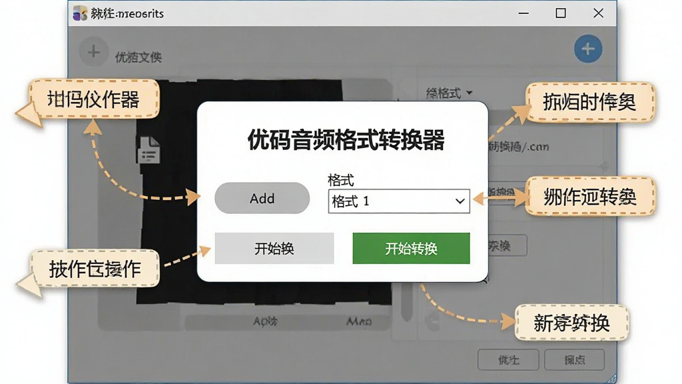Expand the format dropdown in background panel
The width and height of the screenshot is (682, 384).
[449, 93]
